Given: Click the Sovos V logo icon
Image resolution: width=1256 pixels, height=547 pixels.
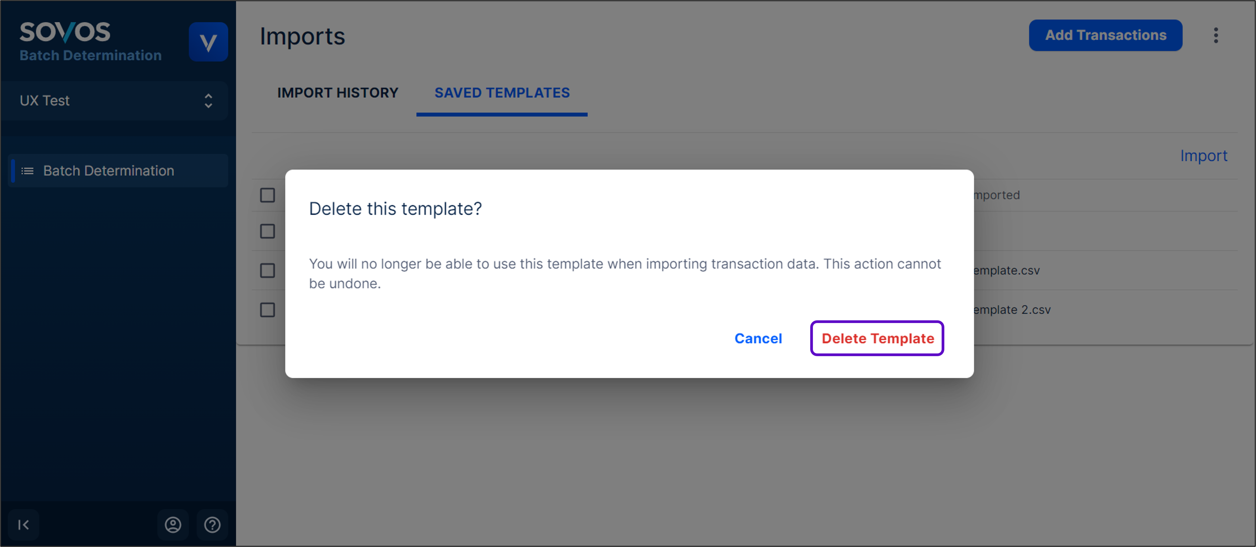Looking at the screenshot, I should (208, 42).
